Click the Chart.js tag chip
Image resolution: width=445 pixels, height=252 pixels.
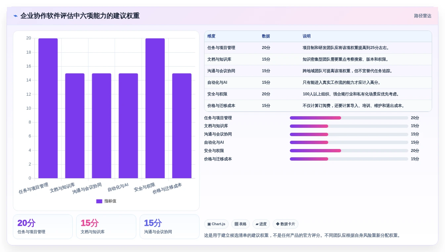pos(216,224)
